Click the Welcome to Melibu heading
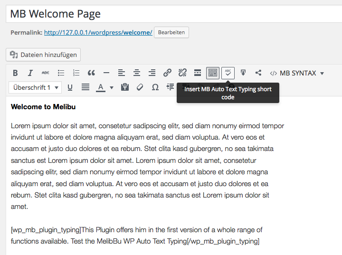Viewport: 342px width, 255px height. (43, 107)
